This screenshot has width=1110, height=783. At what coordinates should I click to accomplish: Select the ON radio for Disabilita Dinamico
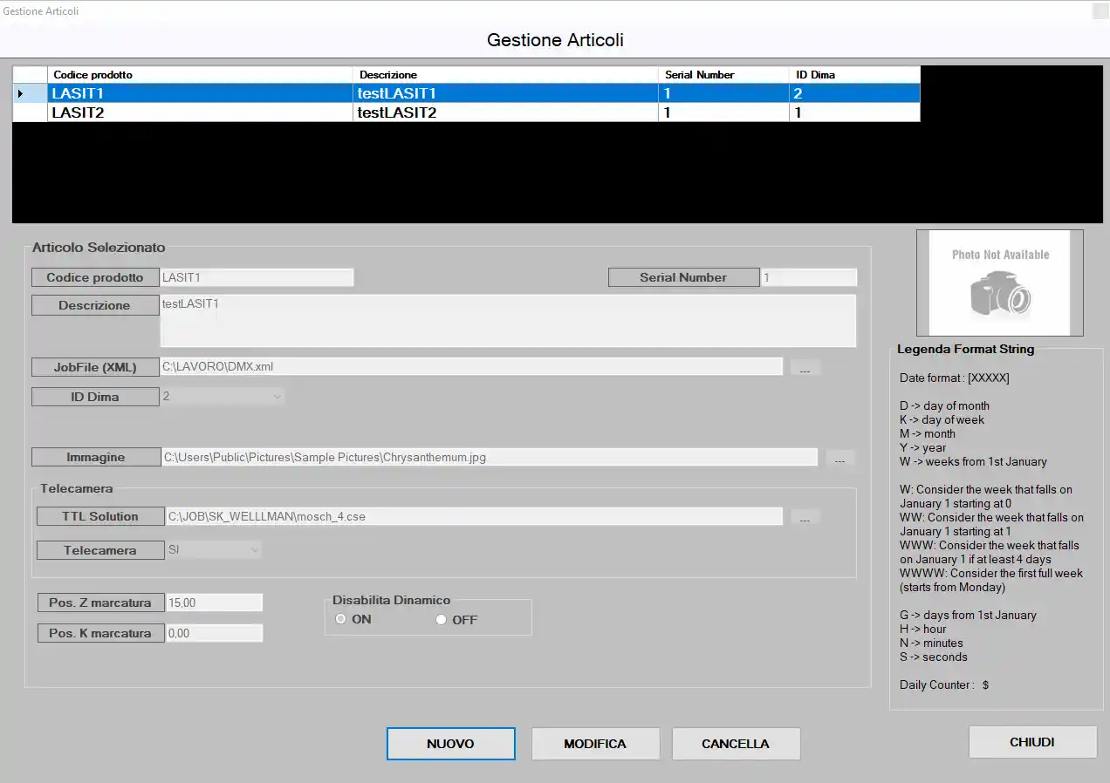(x=340, y=620)
